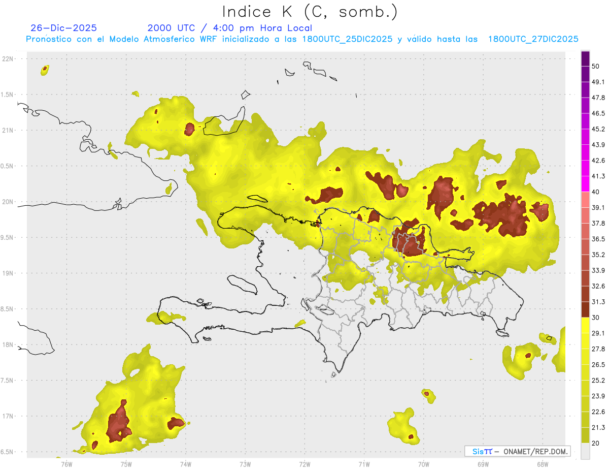Click the colorbar value '45.2'
The width and height of the screenshot is (609, 471).
598,129
